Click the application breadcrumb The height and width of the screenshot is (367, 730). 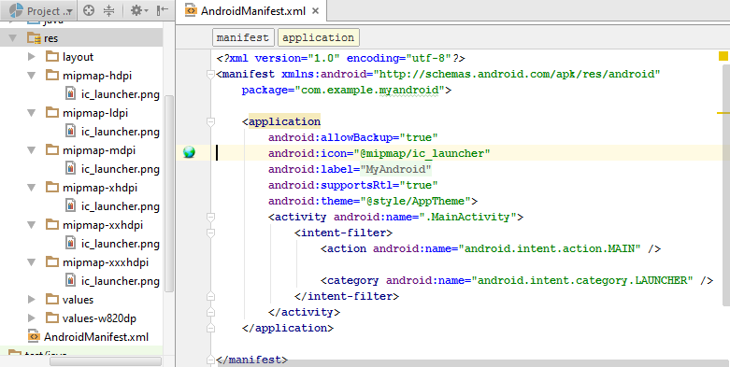[319, 37]
